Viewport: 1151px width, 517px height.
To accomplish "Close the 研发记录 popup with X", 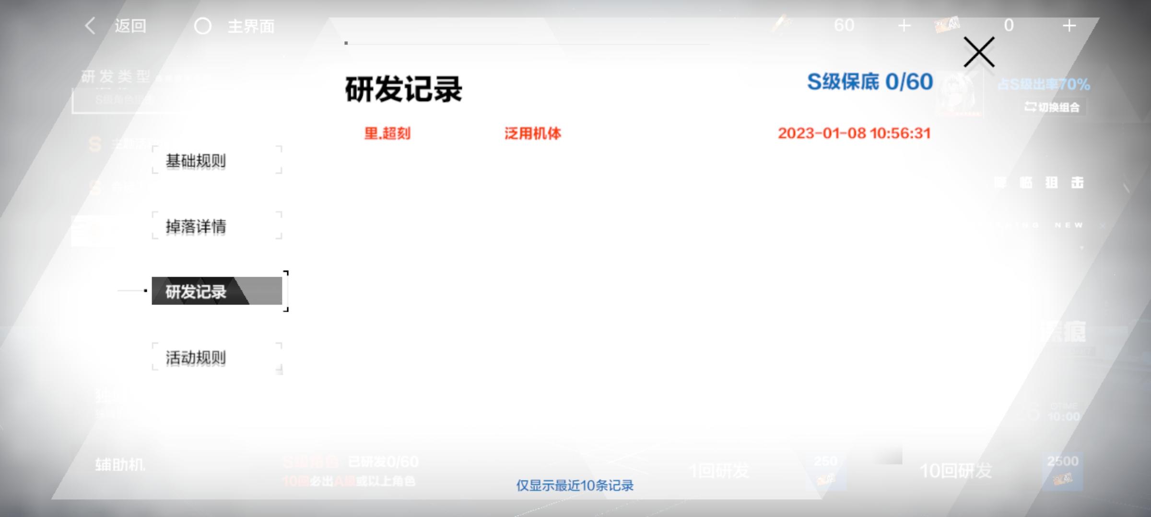I will tap(979, 52).
